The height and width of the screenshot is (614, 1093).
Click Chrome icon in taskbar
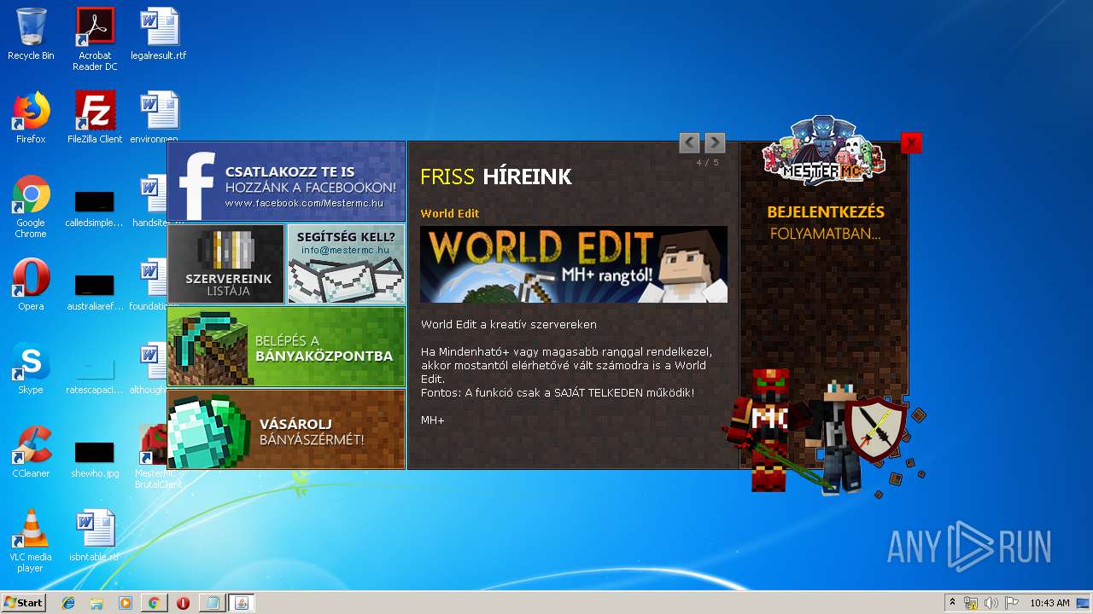(154, 603)
